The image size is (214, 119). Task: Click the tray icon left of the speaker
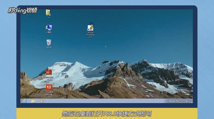point(184,102)
